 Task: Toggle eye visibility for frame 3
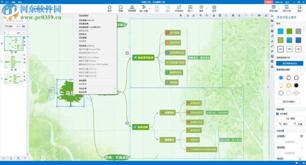[24, 80]
